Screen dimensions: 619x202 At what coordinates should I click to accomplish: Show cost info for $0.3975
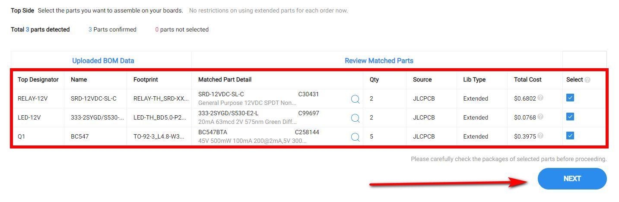(x=540, y=136)
